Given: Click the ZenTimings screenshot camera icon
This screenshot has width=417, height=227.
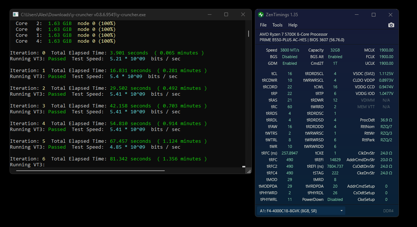Looking at the screenshot, I should pyautogui.click(x=391, y=25).
